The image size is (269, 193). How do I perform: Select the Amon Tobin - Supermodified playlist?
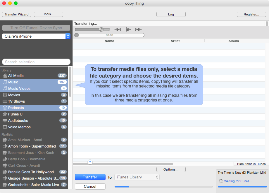34,146
